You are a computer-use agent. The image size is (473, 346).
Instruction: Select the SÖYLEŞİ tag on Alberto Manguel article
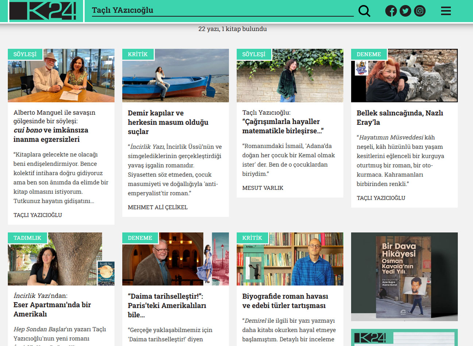(25, 54)
